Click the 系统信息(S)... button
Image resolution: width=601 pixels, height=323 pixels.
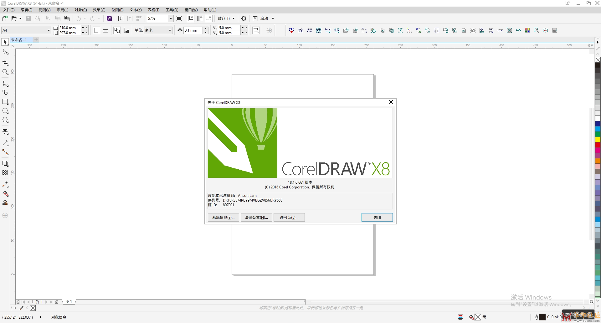[223, 217]
